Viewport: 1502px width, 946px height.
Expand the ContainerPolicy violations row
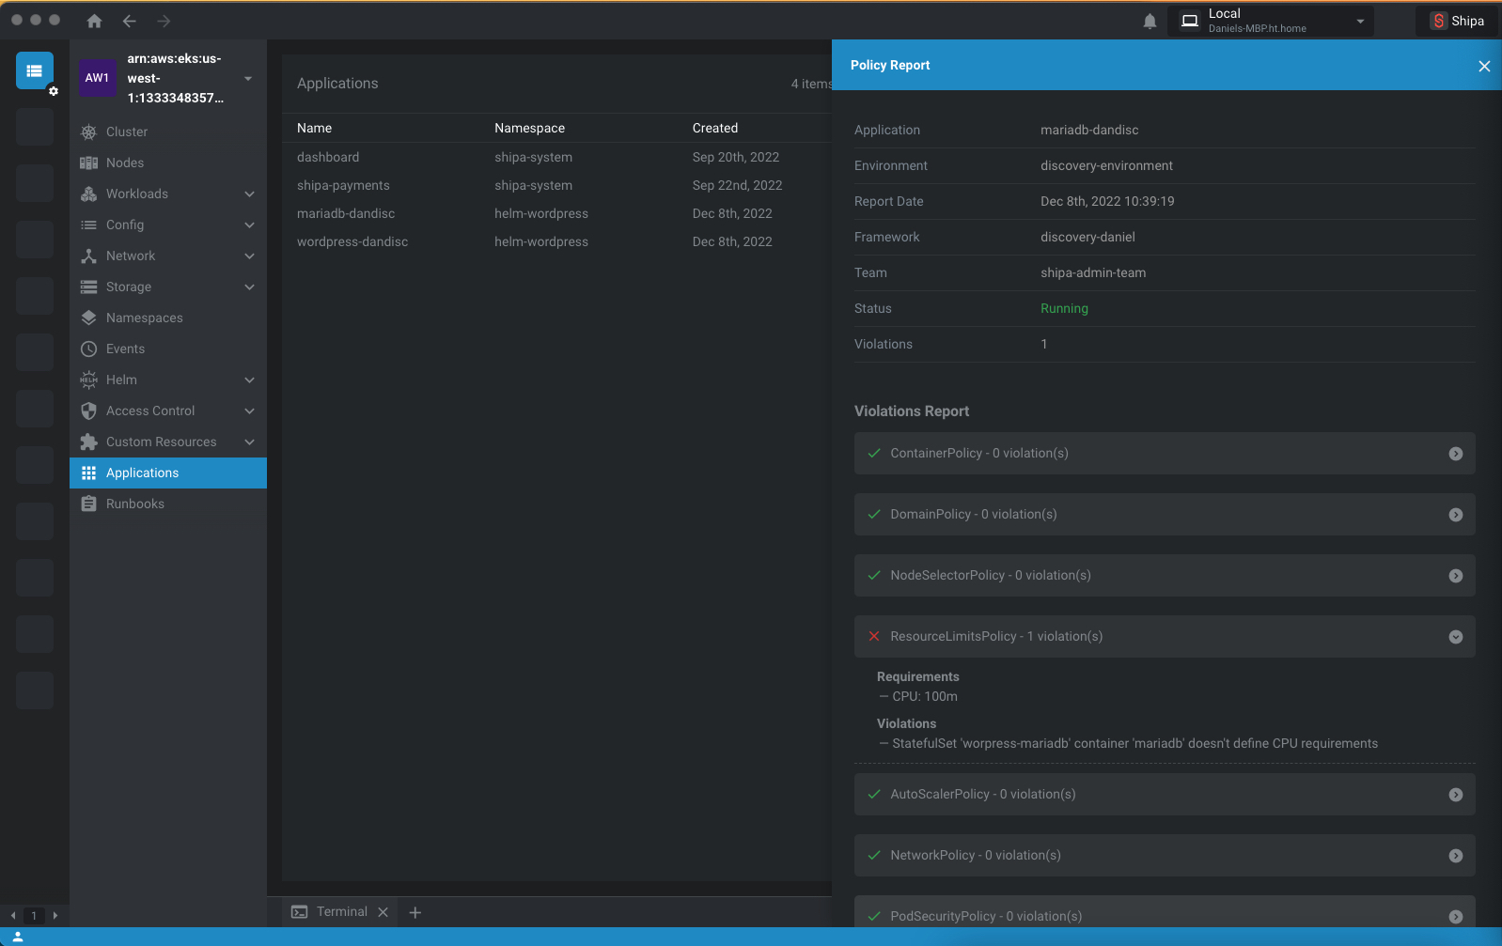(1455, 454)
